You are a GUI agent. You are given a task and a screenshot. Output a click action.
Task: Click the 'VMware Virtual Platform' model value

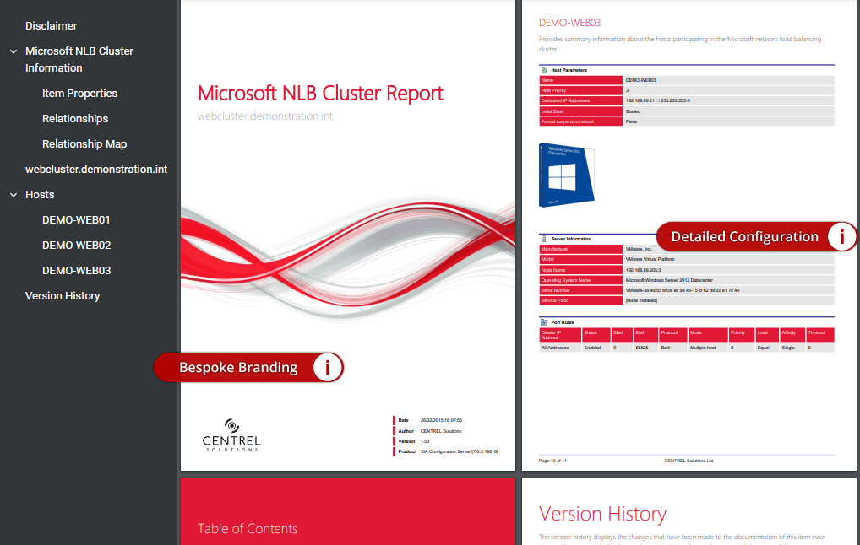pyautogui.click(x=650, y=259)
